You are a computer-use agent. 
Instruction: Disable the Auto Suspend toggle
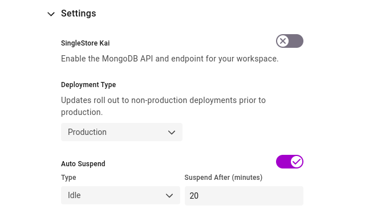click(x=290, y=162)
